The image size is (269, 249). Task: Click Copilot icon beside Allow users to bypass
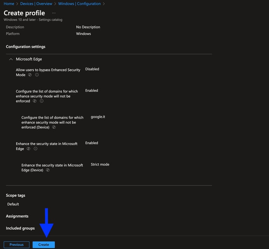tap(30, 75)
